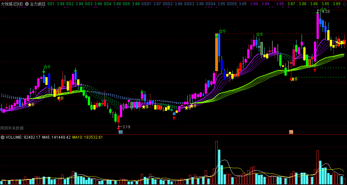The height and width of the screenshot is (185, 347).
Task: Click the yellow MA10: 193532.61 label
Action: (87, 137)
